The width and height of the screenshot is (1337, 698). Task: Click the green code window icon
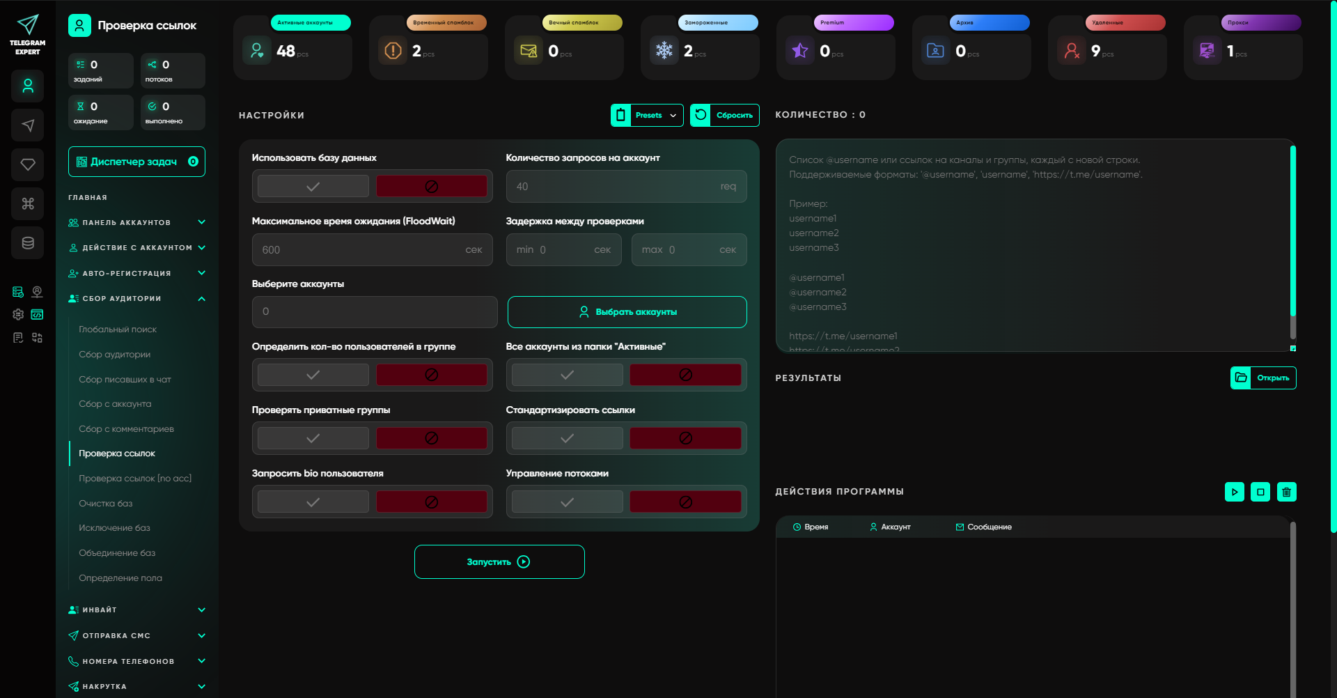point(37,315)
